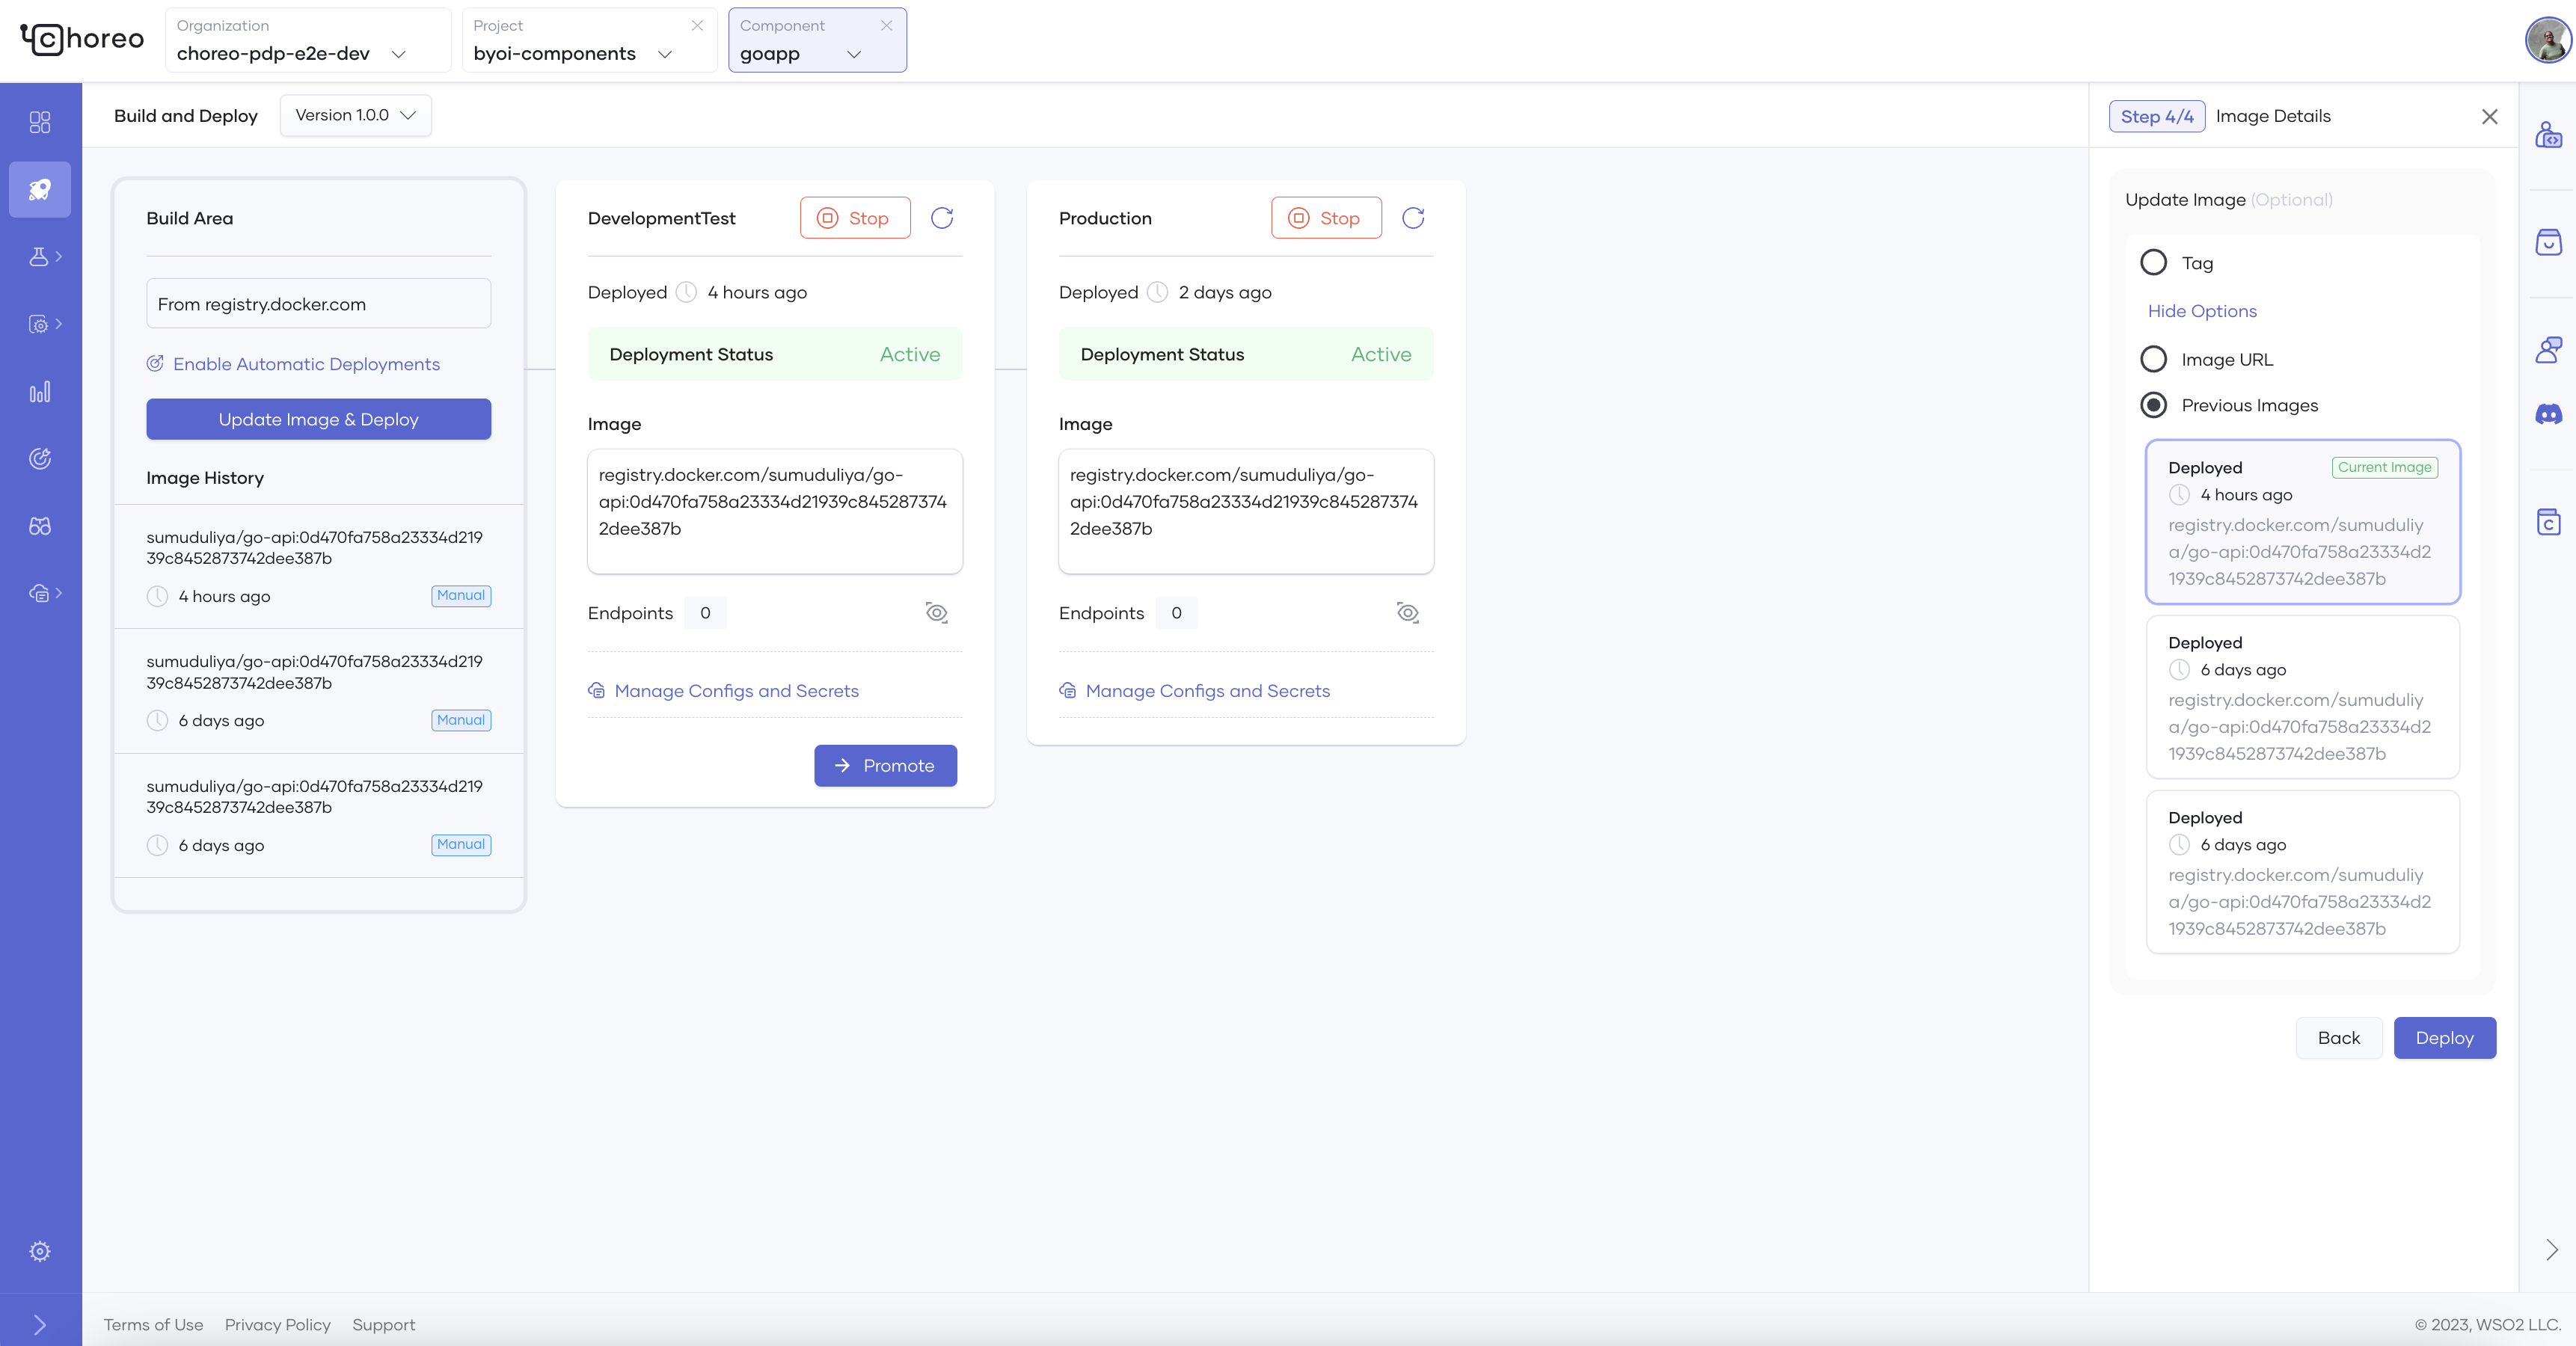Open the Organization dropdown
The width and height of the screenshot is (2576, 1346).
pos(308,40)
